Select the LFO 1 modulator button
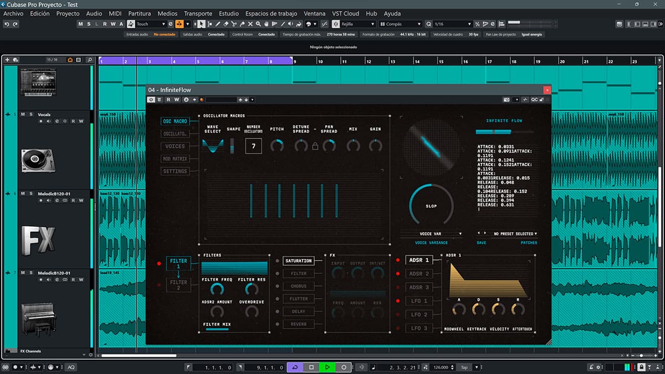 (418, 301)
